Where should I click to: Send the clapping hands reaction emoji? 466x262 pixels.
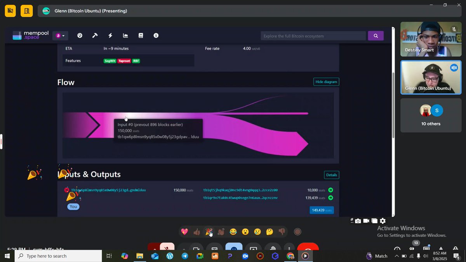[x=221, y=232]
